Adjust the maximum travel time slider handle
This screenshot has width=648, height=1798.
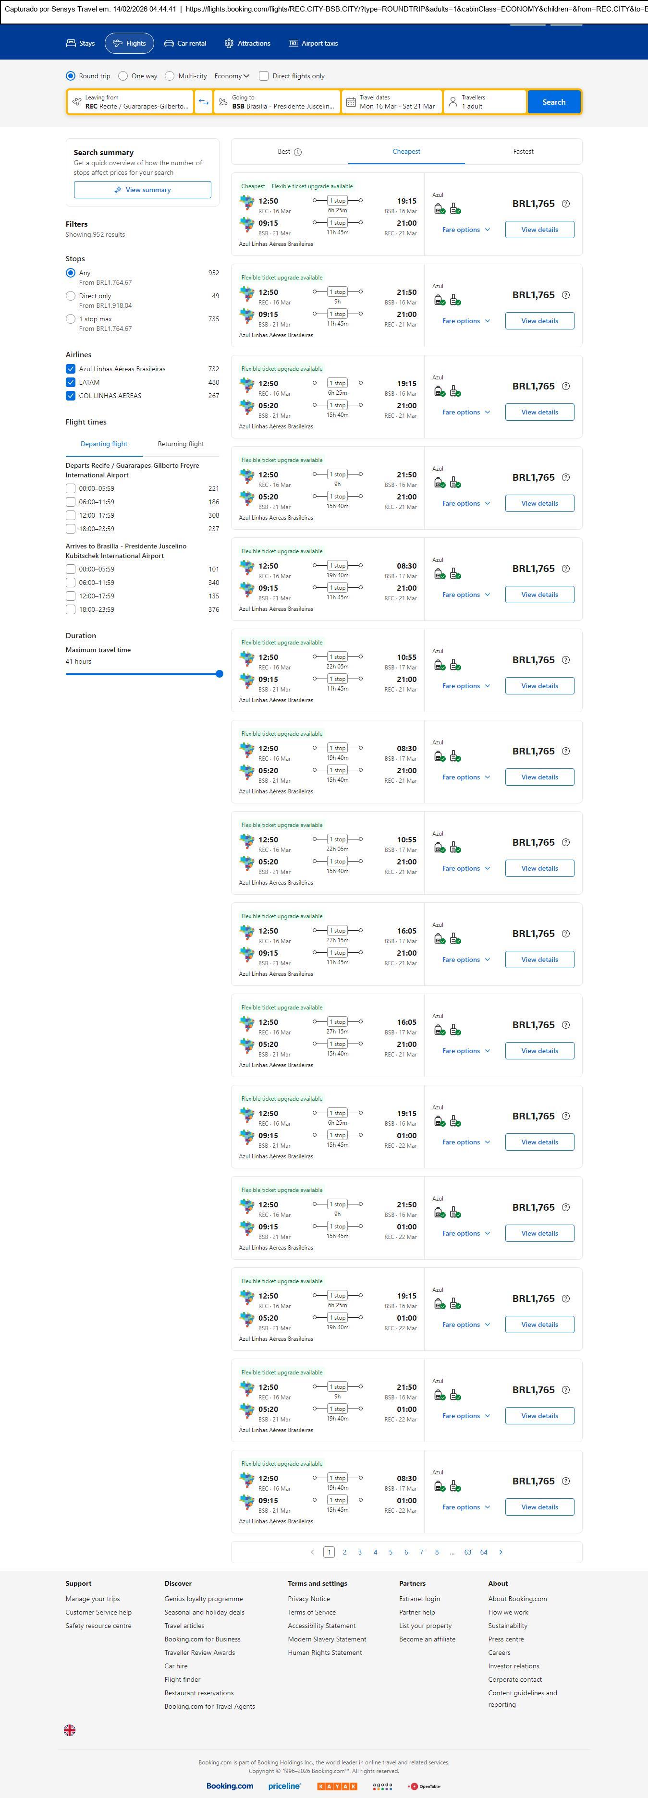[x=219, y=674]
